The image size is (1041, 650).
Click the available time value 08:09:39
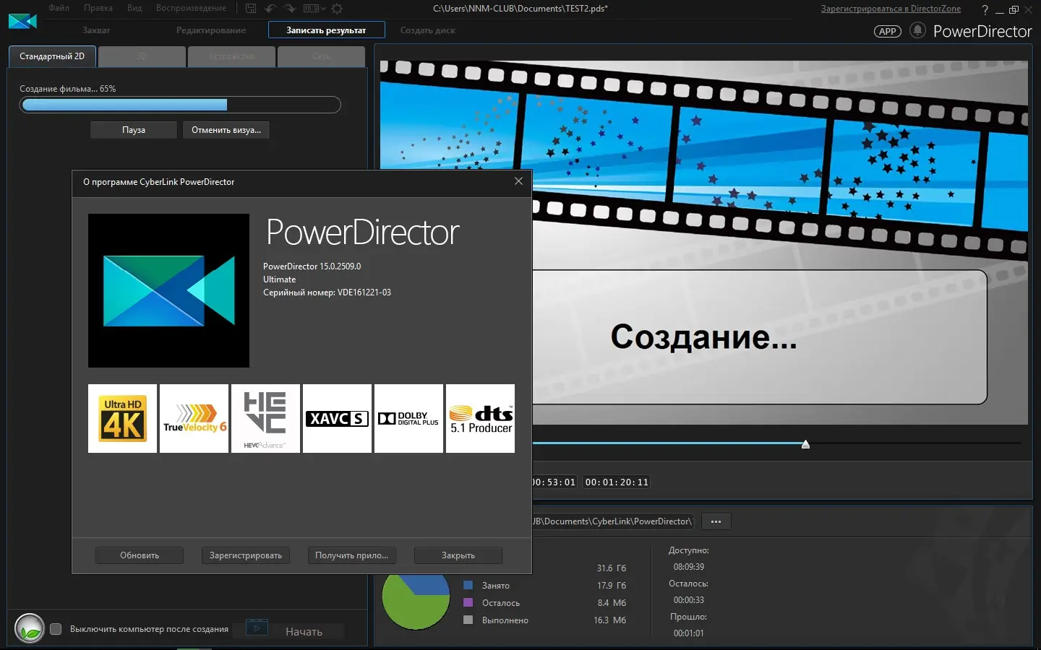pos(689,567)
